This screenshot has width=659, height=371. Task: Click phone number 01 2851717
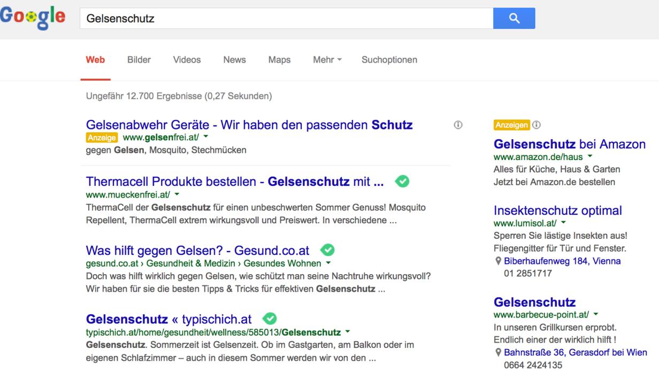coord(528,273)
